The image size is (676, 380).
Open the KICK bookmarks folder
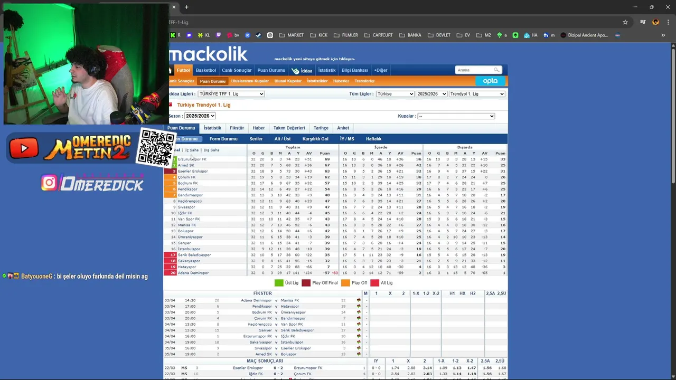point(318,35)
